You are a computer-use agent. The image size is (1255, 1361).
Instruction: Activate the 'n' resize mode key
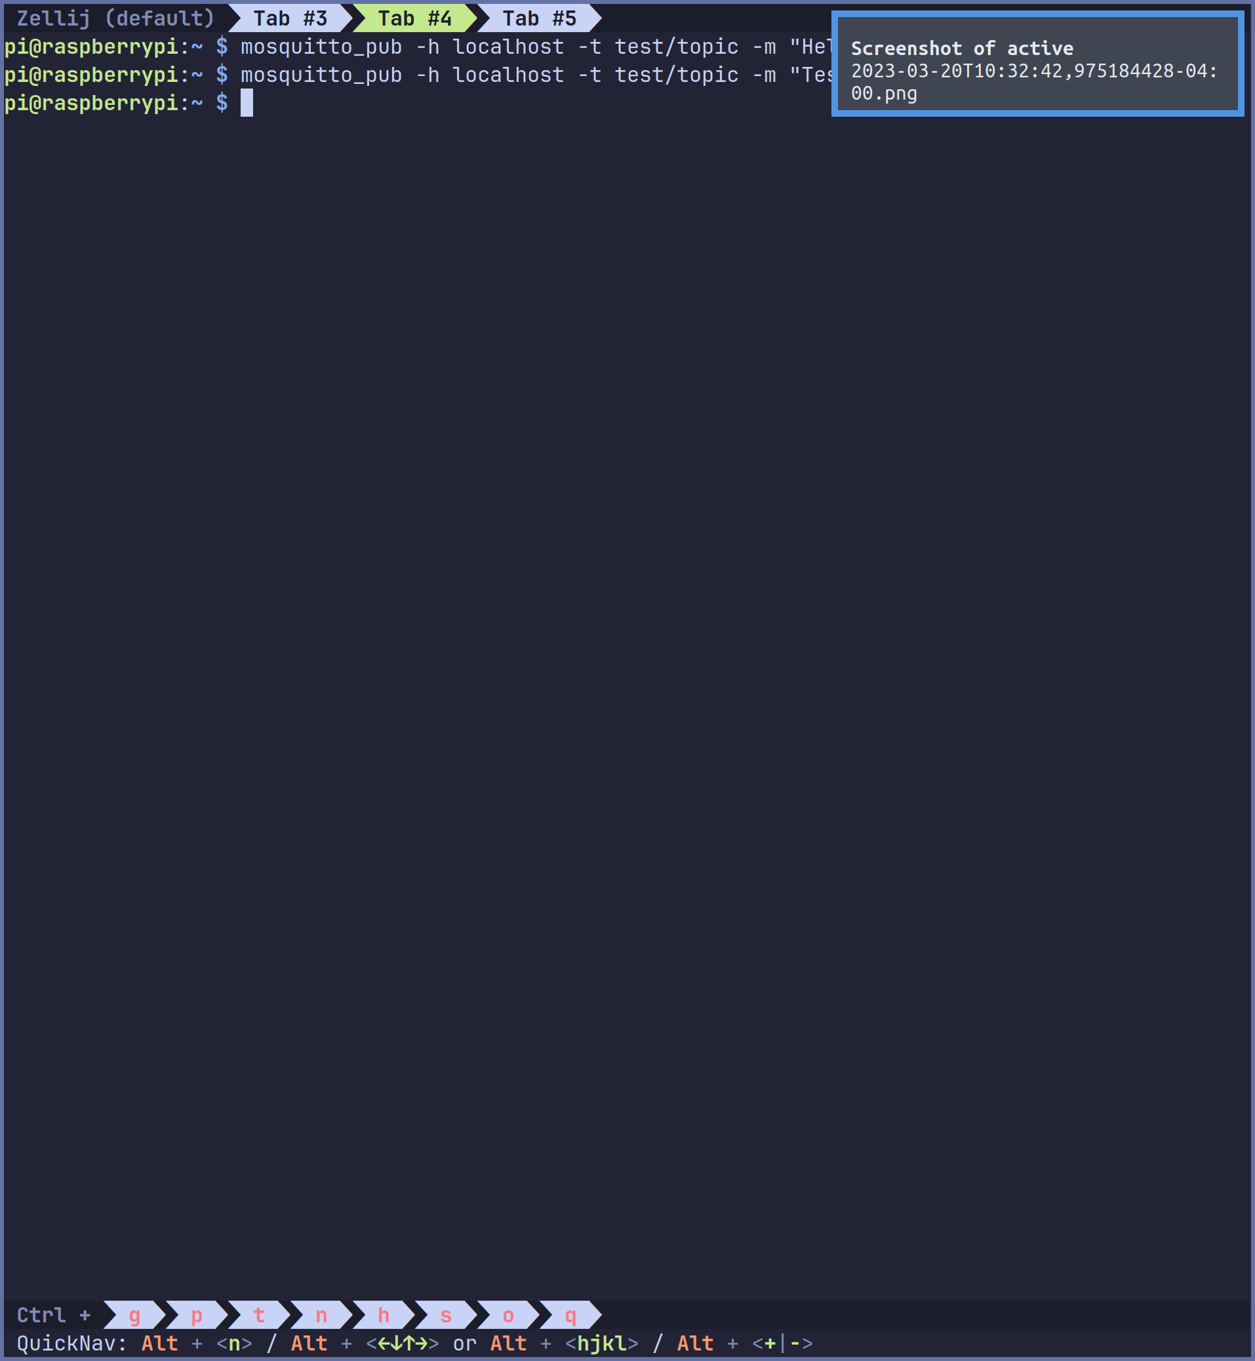pyautogui.click(x=321, y=1315)
